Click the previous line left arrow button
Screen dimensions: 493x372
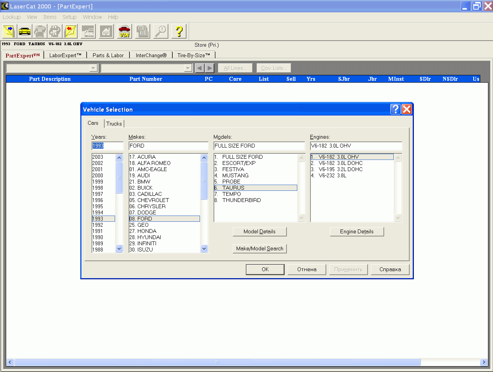pyautogui.click(x=200, y=68)
